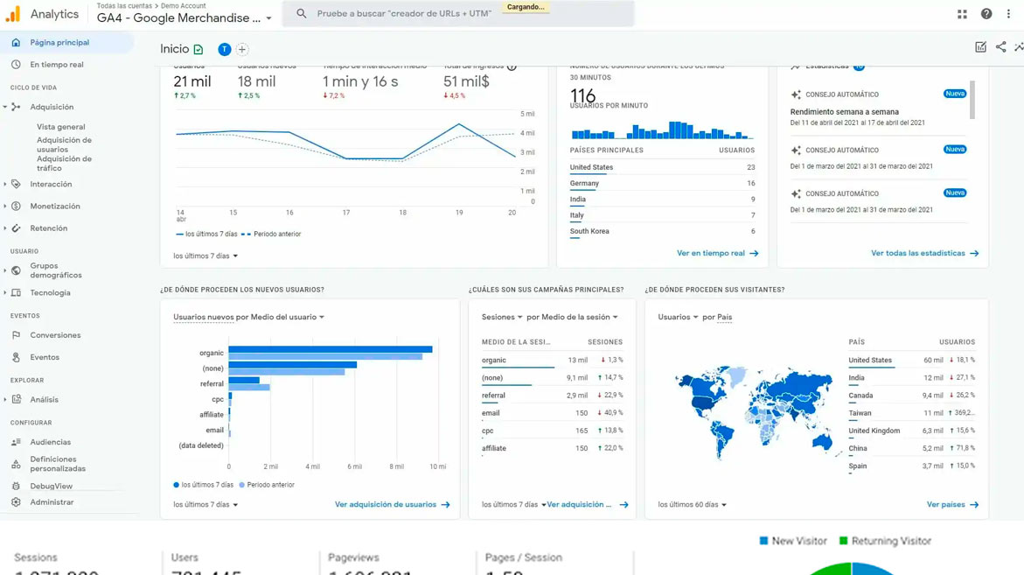
Task: Click the Adquisición sidebar icon
Action: [x=16, y=107]
